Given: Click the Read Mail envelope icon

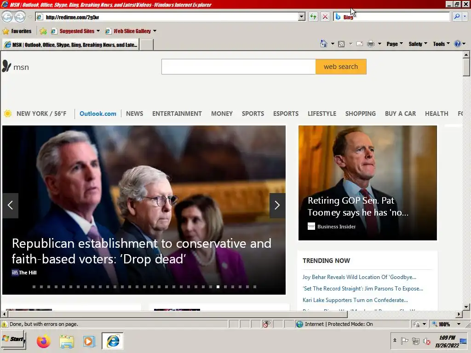Looking at the screenshot, I should pyautogui.click(x=359, y=44).
